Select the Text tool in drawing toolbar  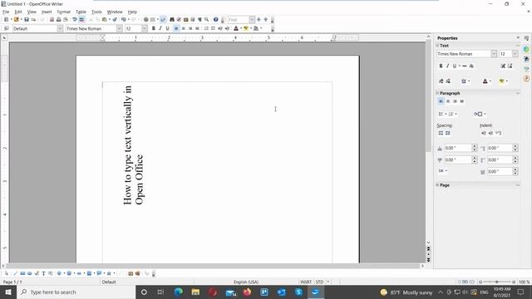[x=43, y=273]
